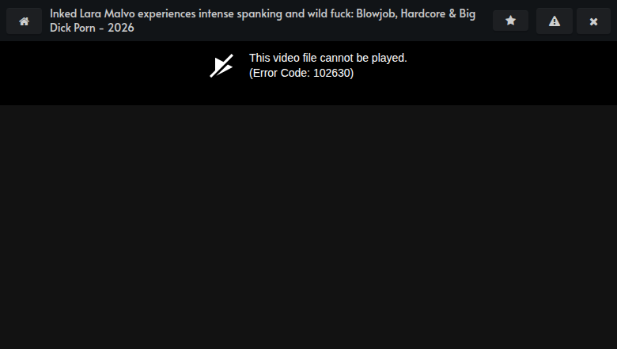Bookmark the page with the star icon
The image size is (617, 349).
(510, 21)
